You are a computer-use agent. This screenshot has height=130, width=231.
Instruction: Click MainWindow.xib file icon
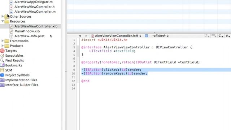pyautogui.click(x=12, y=31)
